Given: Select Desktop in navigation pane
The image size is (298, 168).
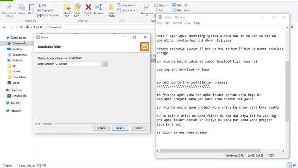Looking at the screenshot, I should 15,49.
